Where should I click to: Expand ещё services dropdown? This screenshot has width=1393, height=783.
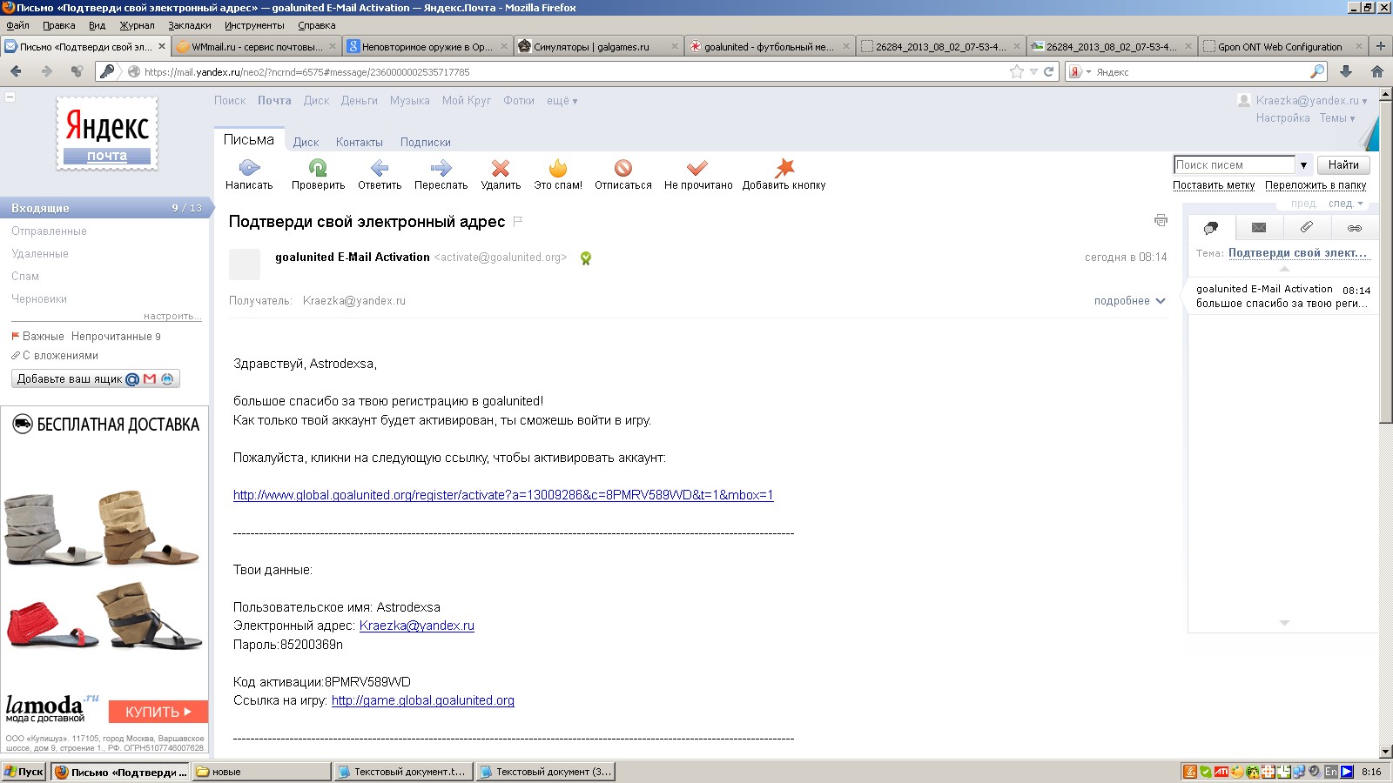tap(562, 101)
